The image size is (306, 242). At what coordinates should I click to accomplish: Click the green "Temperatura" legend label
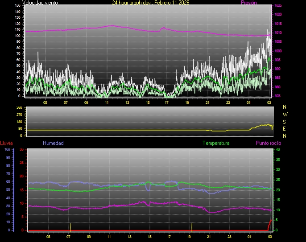click(216, 143)
